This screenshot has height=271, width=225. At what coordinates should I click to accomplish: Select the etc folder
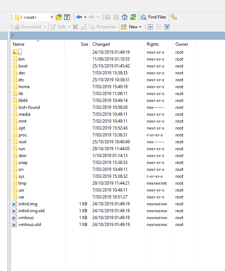[21, 80]
